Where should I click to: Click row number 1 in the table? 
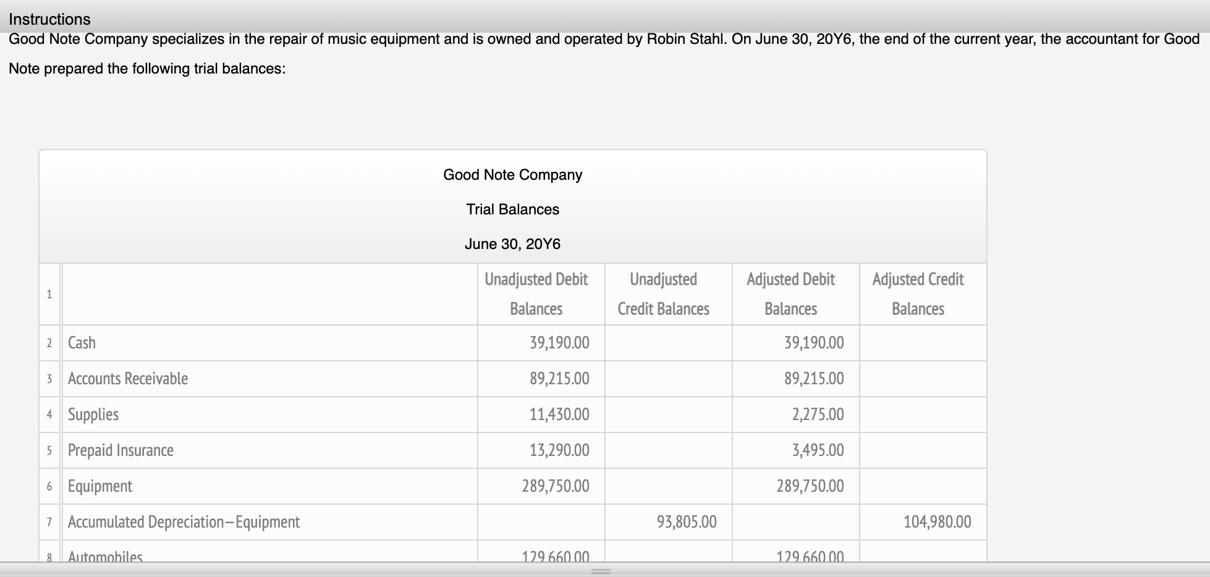[49, 294]
